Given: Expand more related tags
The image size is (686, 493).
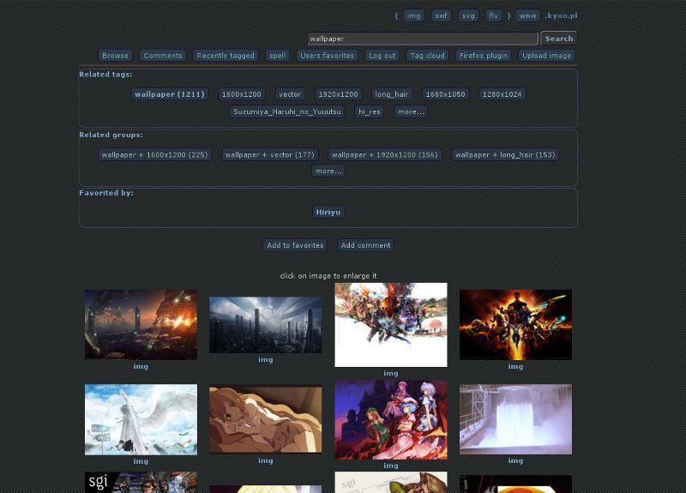Looking at the screenshot, I should pos(411,111).
